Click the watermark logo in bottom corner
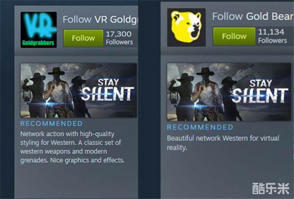 click(271, 189)
